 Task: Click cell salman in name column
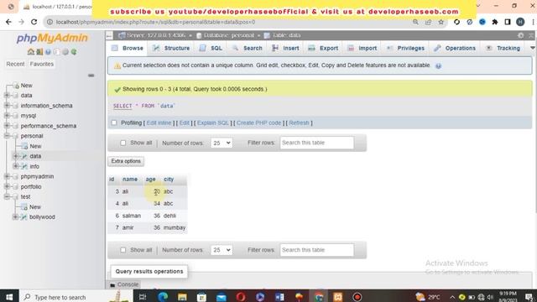[x=132, y=216]
